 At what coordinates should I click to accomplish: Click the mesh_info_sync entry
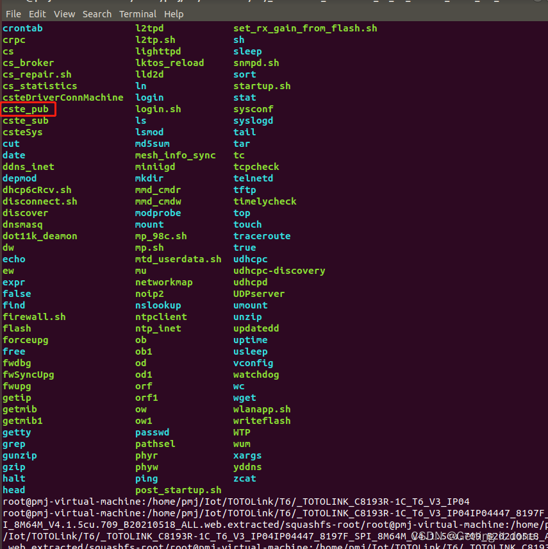(176, 155)
